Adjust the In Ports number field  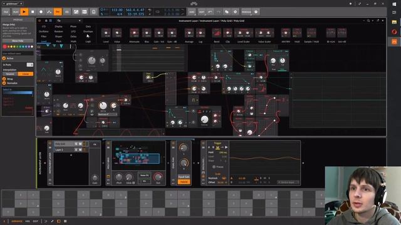click(30, 65)
